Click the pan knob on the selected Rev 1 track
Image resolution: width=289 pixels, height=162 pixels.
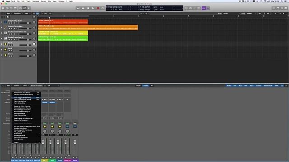click(34, 44)
